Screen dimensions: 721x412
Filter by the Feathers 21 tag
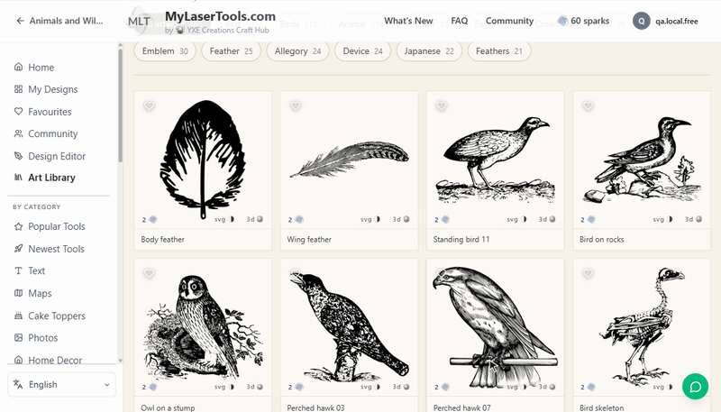[499, 51]
